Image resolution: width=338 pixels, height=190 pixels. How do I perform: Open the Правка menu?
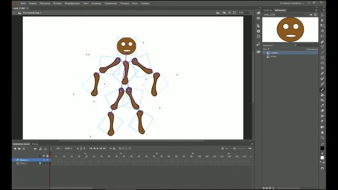pyautogui.click(x=33, y=4)
